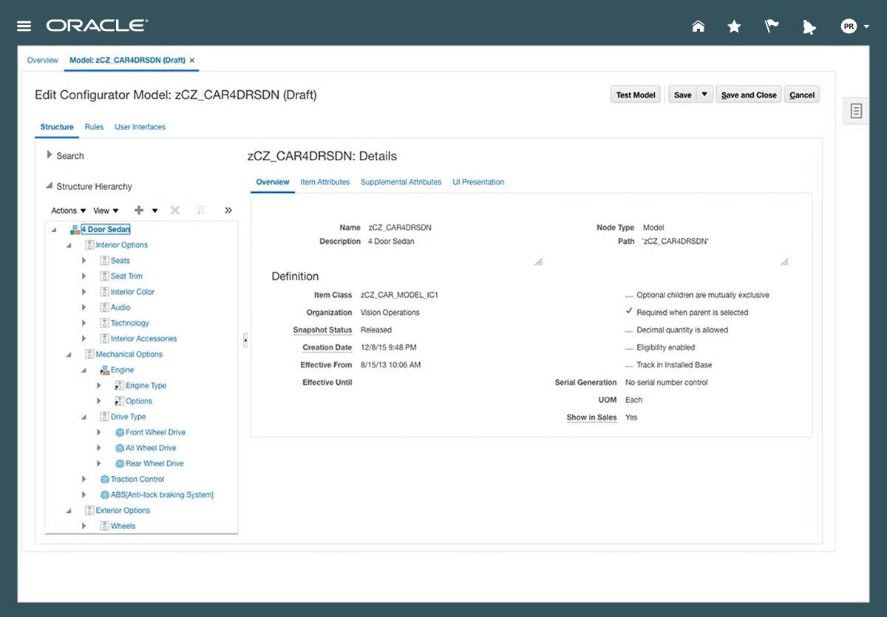Open the Item Attributes tab

pyautogui.click(x=325, y=182)
